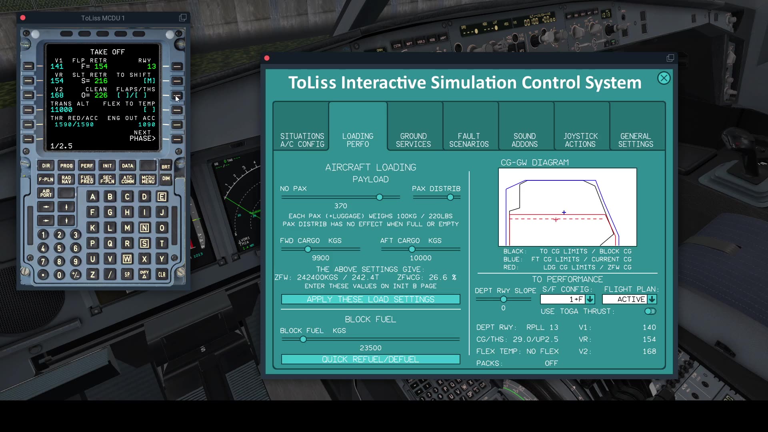This screenshot has height=432, width=768.
Task: Select the FUEL PRED key
Action: (x=87, y=179)
